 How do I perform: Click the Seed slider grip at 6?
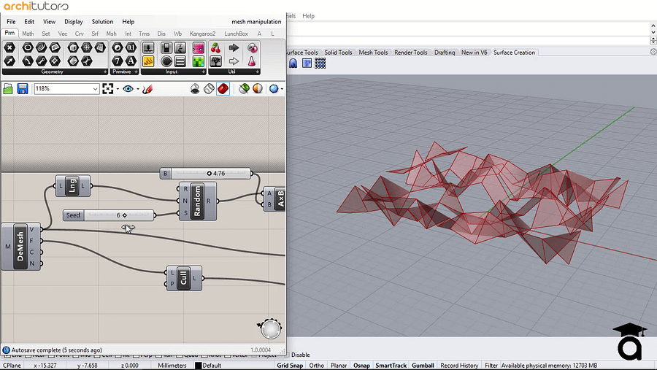pyautogui.click(x=124, y=215)
